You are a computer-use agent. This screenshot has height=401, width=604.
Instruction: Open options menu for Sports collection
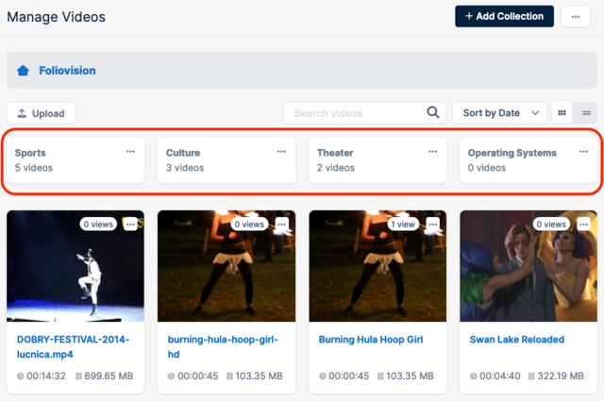click(131, 151)
